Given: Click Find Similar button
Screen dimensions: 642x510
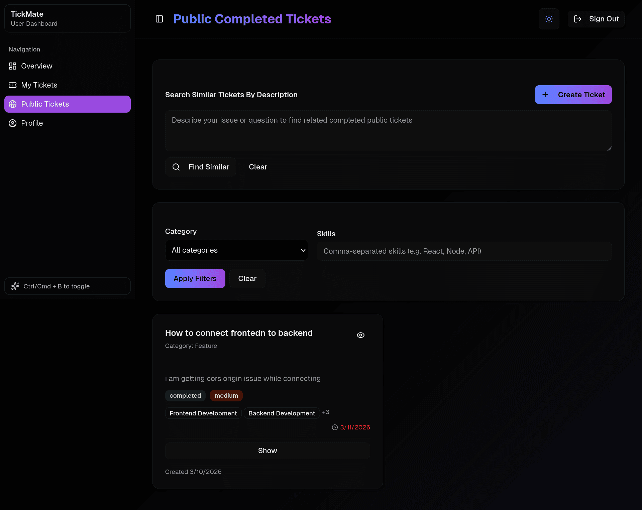Looking at the screenshot, I should tap(201, 167).
